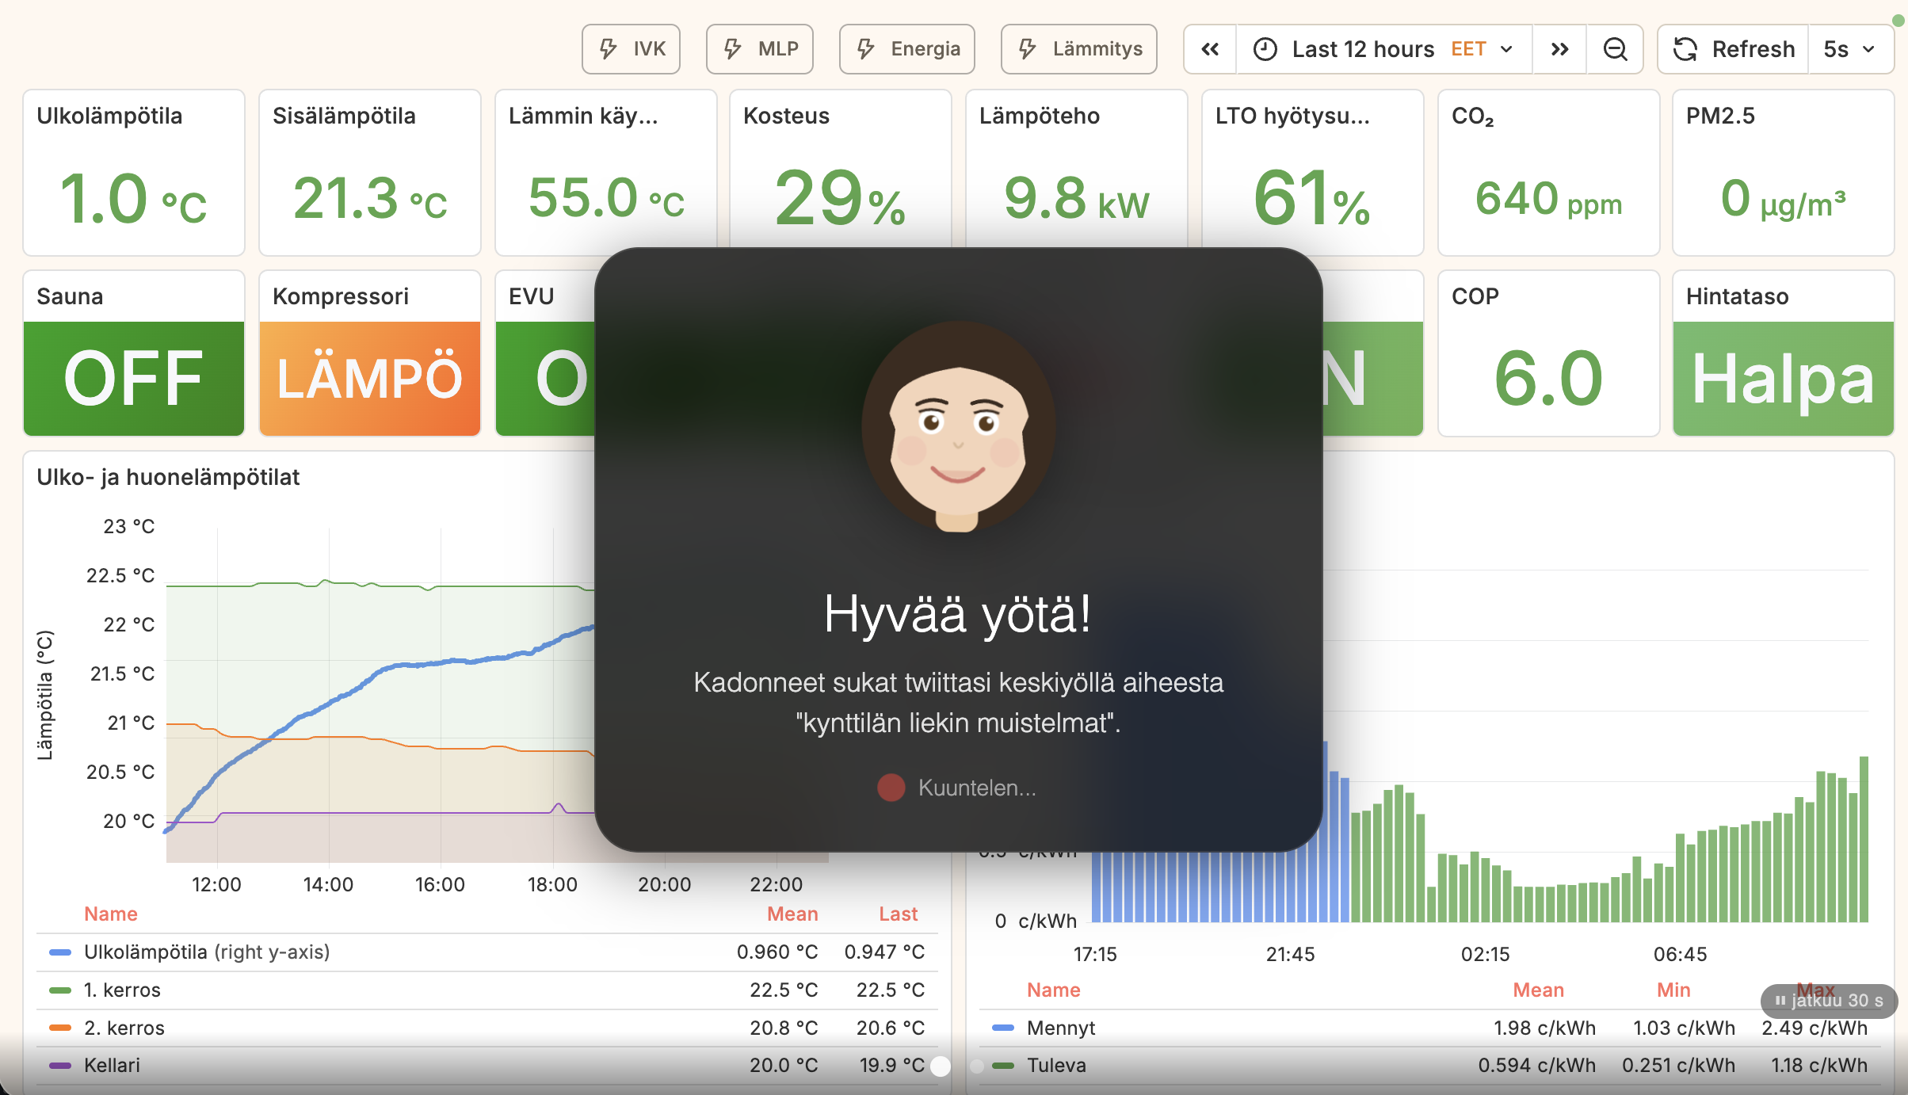Click the orange color swatch for 2. kerros
1908x1095 pixels.
[x=60, y=1028]
